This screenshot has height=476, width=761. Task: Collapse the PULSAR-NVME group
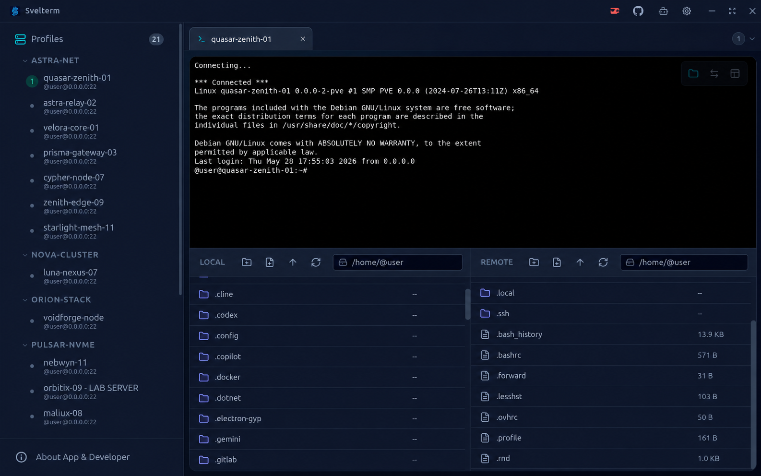(x=25, y=345)
